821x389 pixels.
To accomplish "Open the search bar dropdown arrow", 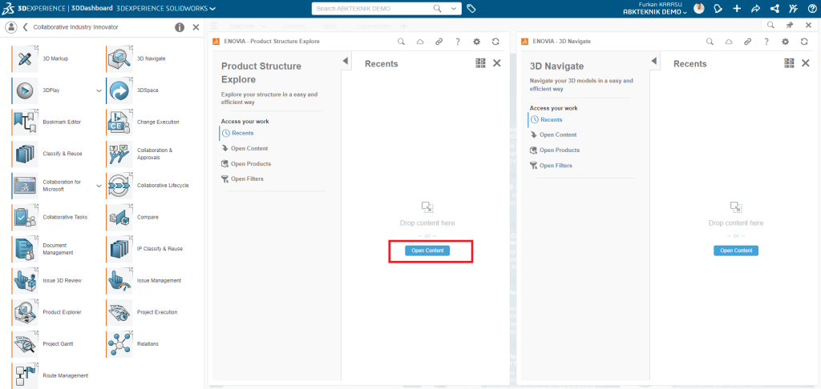I will click(455, 9).
